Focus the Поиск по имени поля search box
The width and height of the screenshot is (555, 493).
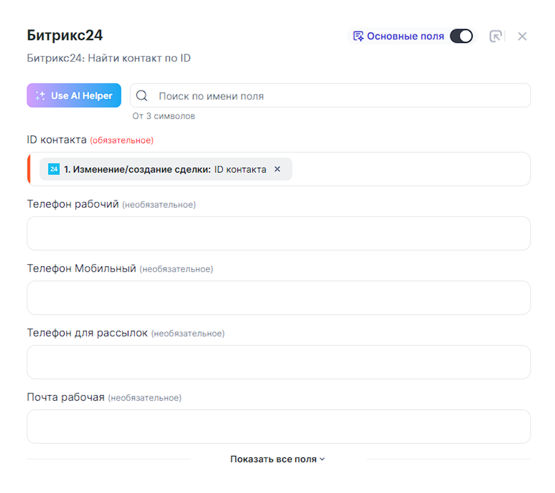tap(339, 96)
